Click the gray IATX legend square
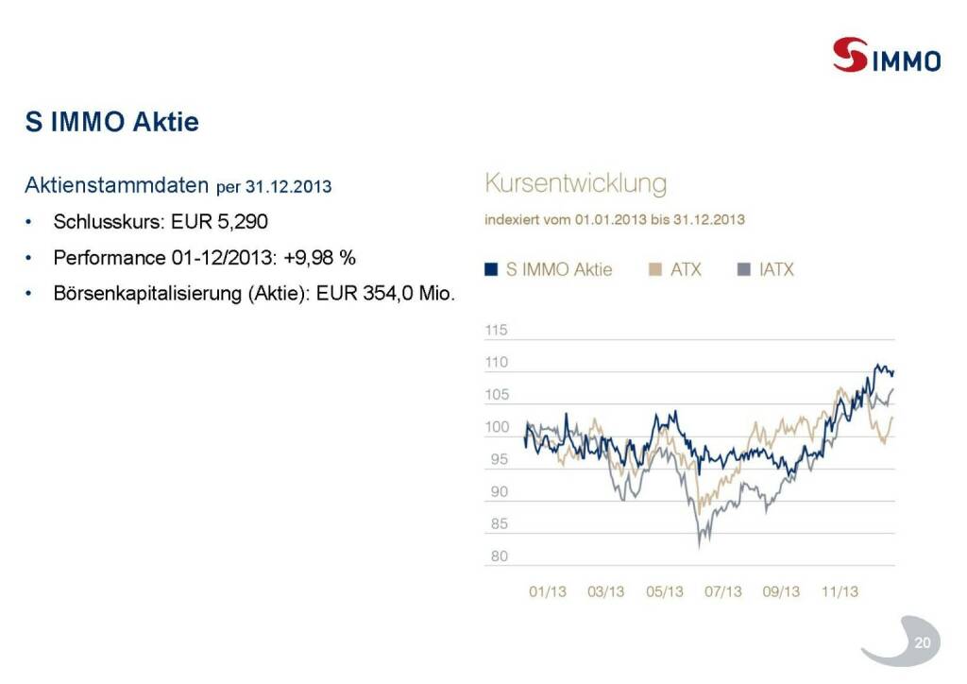 coord(743,269)
